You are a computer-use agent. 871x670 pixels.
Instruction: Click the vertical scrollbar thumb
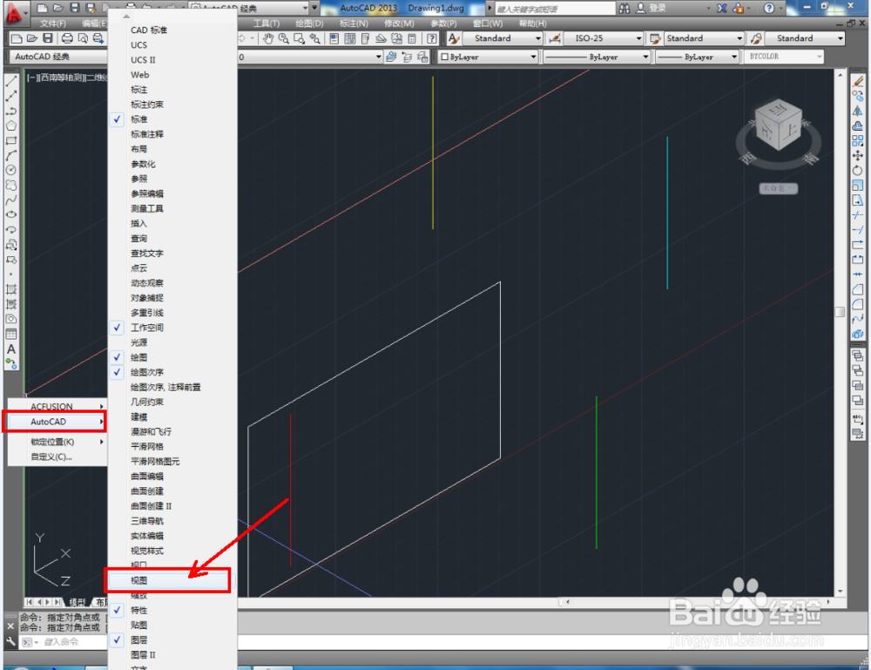click(x=840, y=312)
